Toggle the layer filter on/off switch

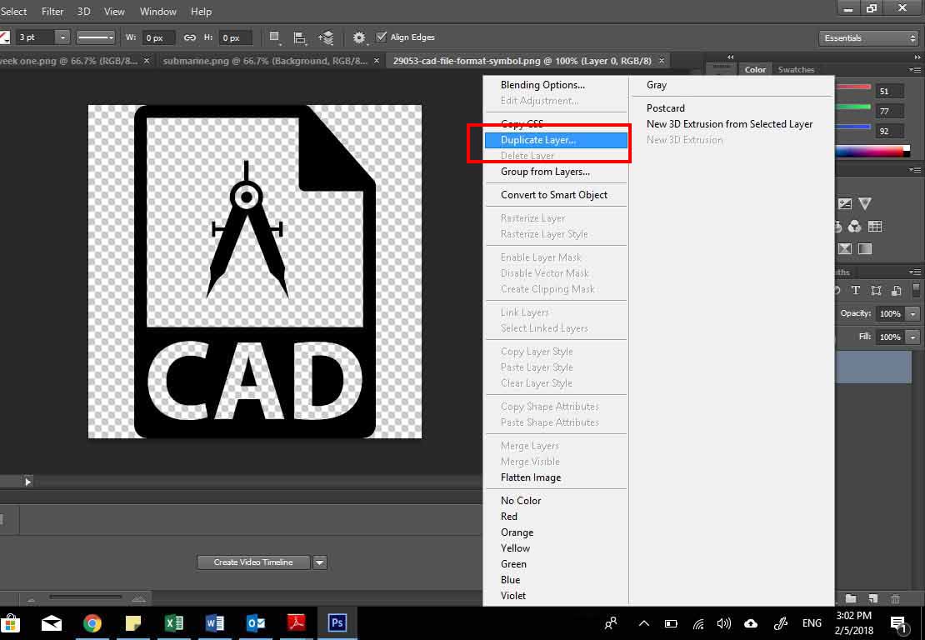916,290
